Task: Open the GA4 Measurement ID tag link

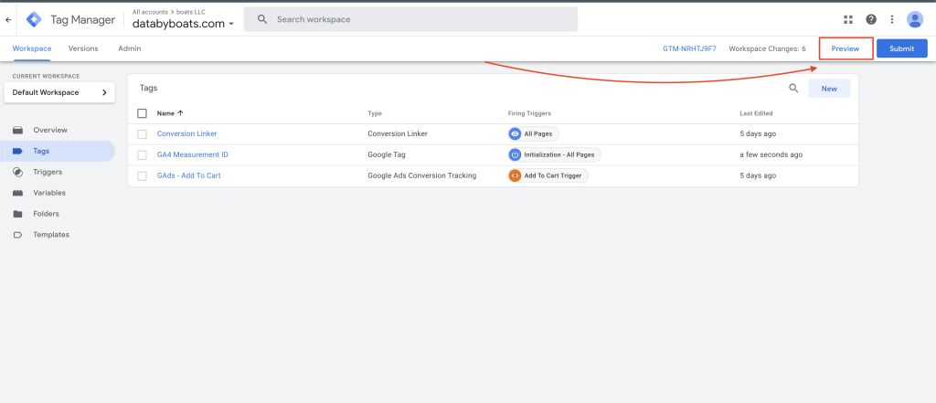Action: 192,154
